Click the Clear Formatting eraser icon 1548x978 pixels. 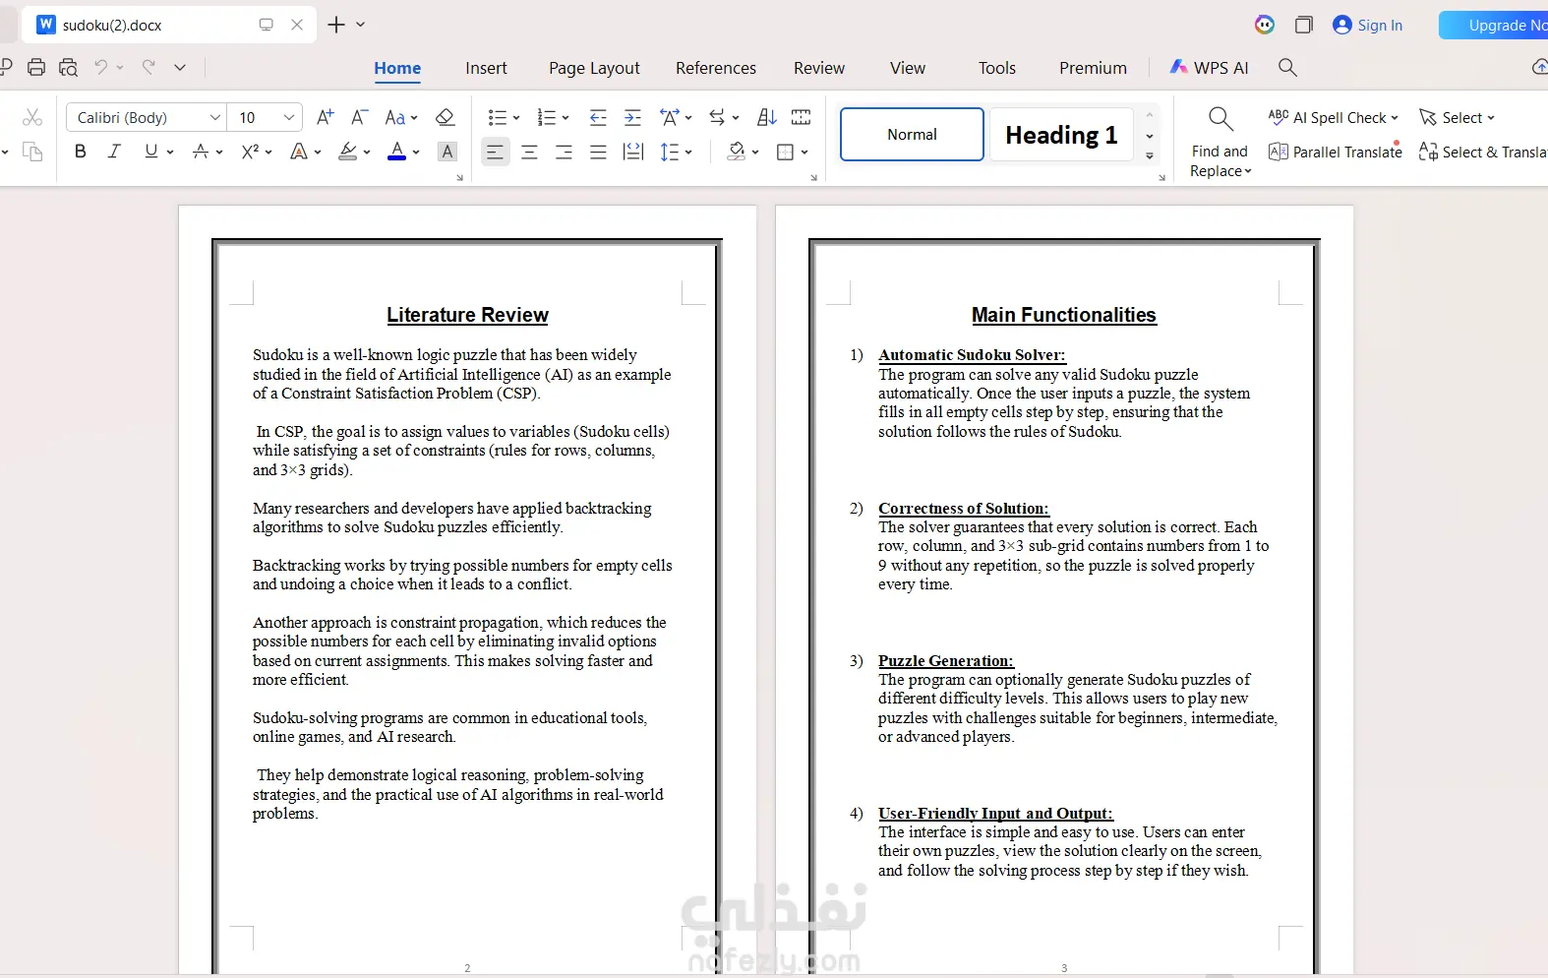445,117
